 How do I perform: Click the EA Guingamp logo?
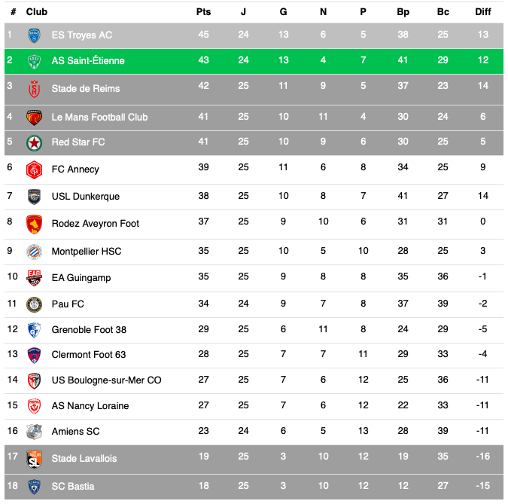[x=34, y=278]
